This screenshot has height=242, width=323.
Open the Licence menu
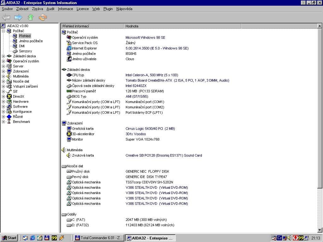[83, 9]
